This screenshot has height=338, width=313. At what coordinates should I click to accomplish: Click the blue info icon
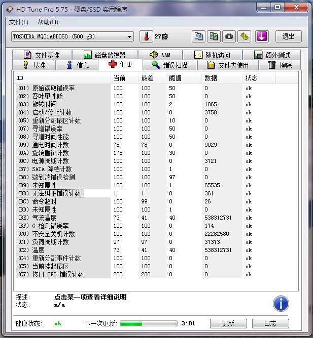[x=281, y=304]
